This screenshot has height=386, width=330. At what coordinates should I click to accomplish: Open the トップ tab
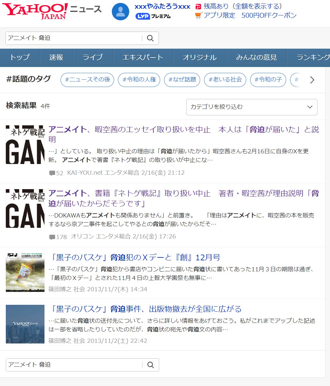click(20, 58)
